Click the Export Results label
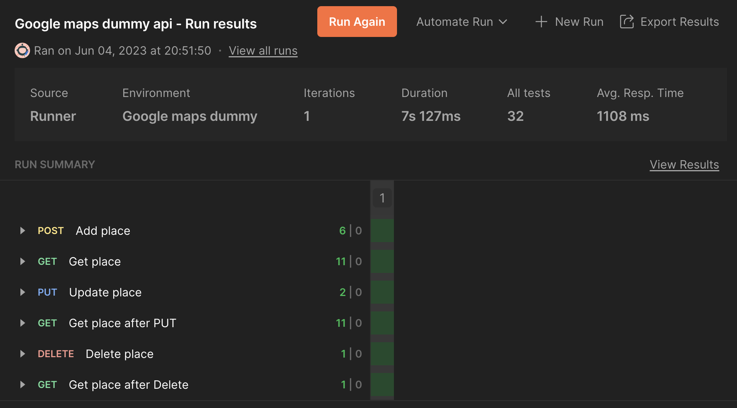Screen dimensions: 737x408 (680, 22)
